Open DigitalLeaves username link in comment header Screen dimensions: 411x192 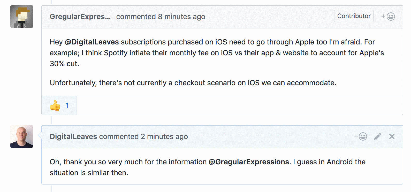pyautogui.click(x=73, y=136)
